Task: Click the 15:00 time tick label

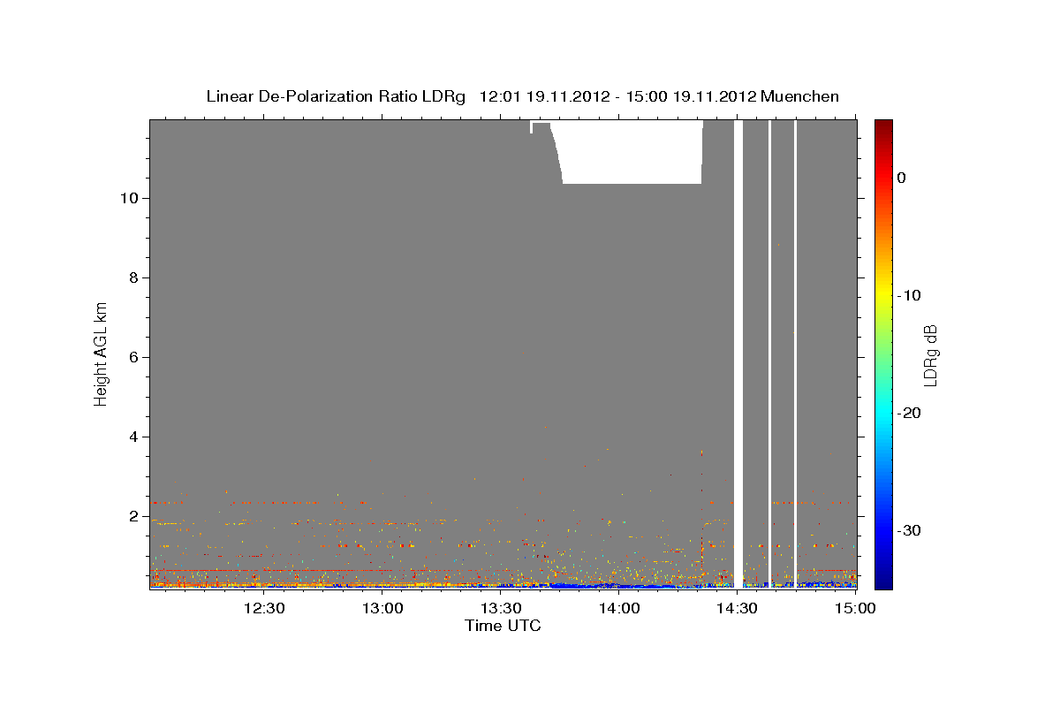Action: [855, 608]
